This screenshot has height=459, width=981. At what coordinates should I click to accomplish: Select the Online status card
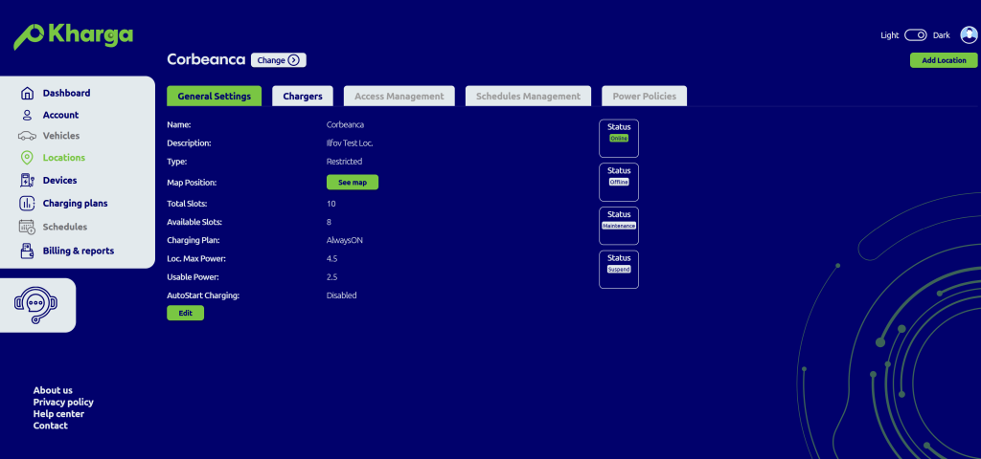619,138
